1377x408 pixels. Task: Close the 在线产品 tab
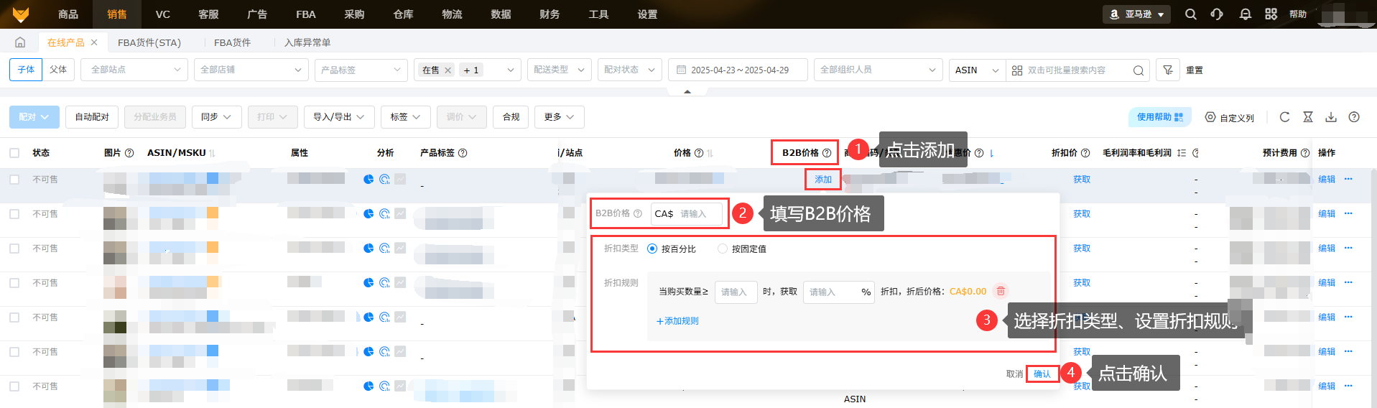(x=94, y=42)
